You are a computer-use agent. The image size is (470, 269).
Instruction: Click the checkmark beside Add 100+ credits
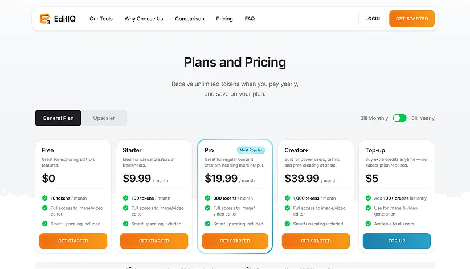[369, 198]
